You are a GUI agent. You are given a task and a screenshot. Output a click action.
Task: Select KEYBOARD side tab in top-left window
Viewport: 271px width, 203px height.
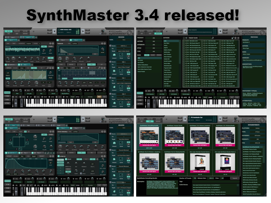pyautogui.click(x=7, y=93)
